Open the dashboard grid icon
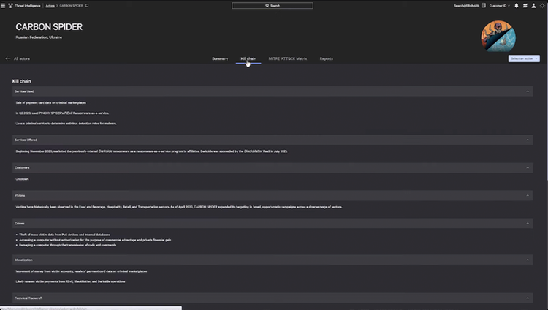The image size is (548, 310). (x=525, y=6)
